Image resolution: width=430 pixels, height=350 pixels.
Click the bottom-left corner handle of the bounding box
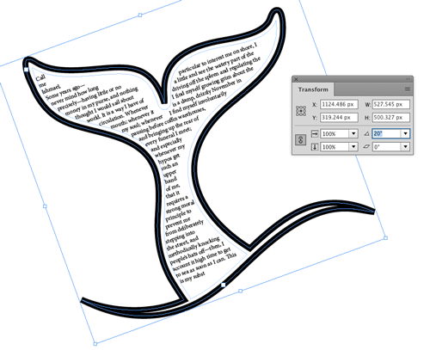pyautogui.click(x=95, y=344)
